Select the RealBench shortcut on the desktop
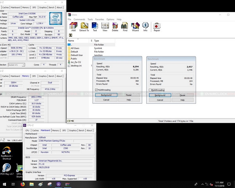The width and height of the screenshot is (235, 188). point(6,153)
